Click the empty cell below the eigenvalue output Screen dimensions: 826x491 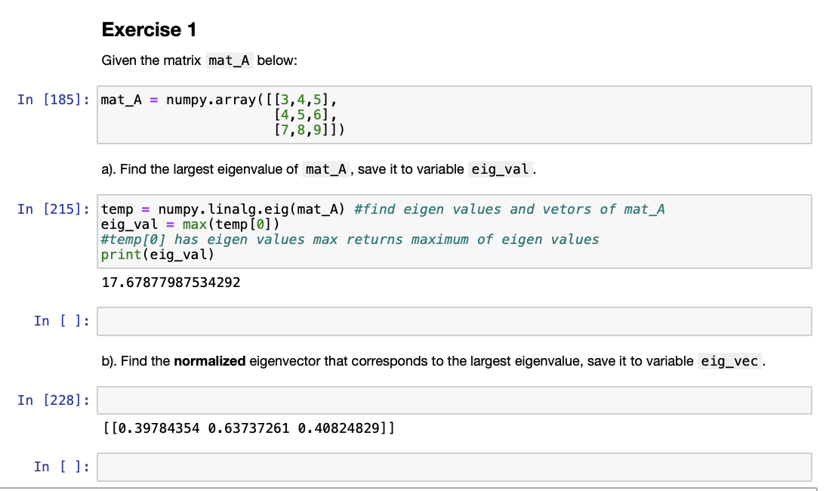(453, 321)
